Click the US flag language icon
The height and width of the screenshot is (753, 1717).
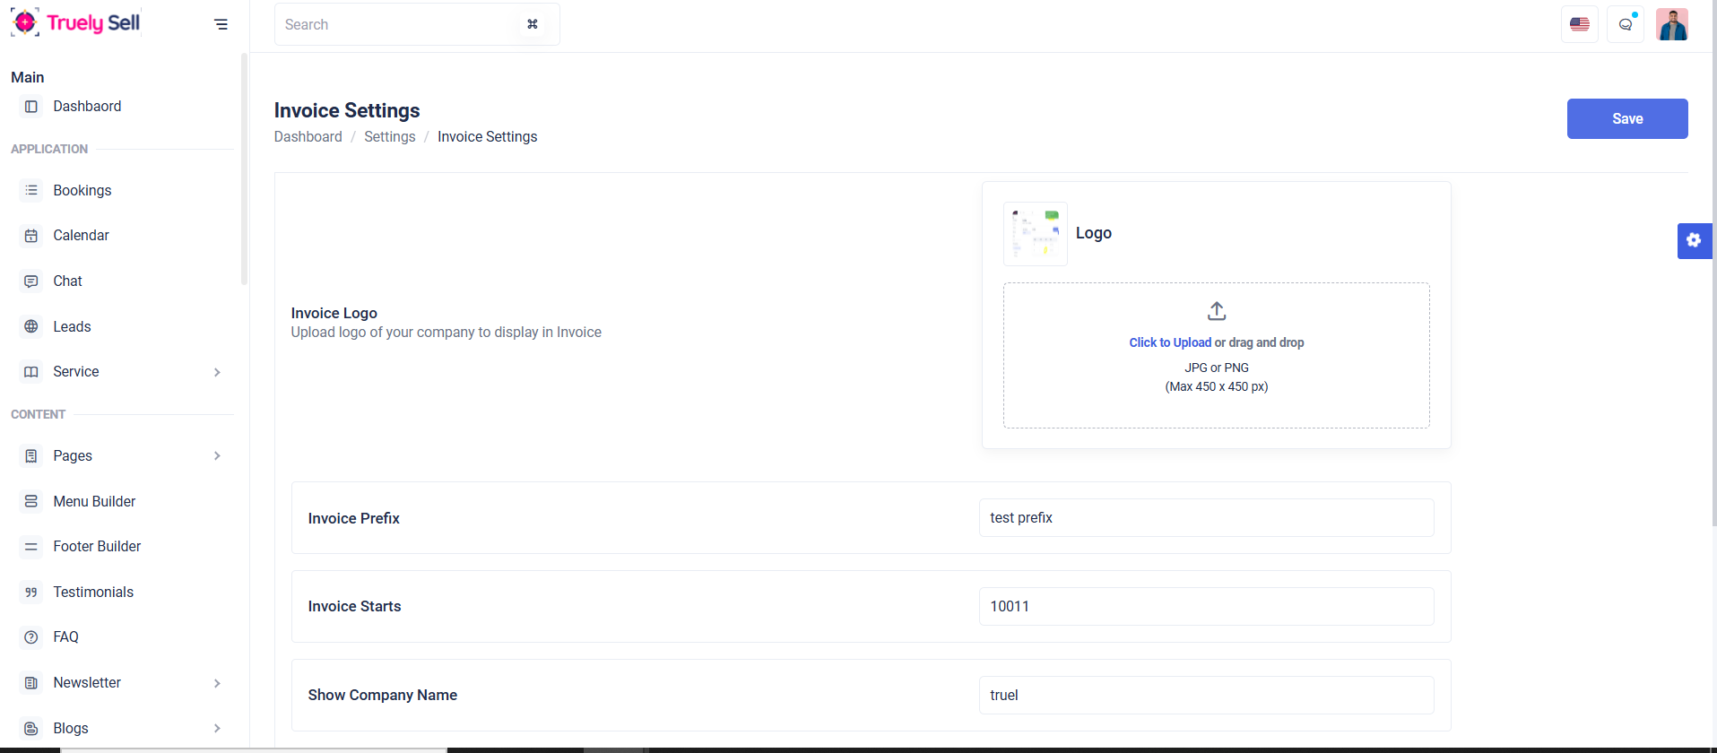1579,24
